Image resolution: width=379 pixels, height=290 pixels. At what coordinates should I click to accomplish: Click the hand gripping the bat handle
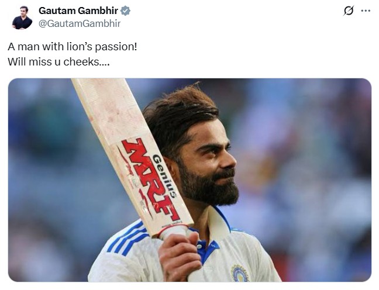coord(180,256)
